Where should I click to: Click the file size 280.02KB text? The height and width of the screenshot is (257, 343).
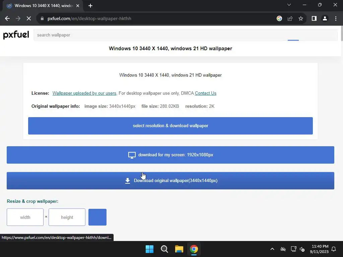[x=160, y=106]
